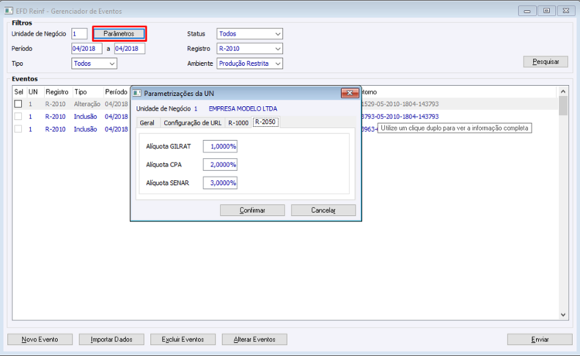Image resolution: width=580 pixels, height=356 pixels.
Task: Click the 1529-05-2010-1804-143793 return value
Action: pyautogui.click(x=400, y=104)
